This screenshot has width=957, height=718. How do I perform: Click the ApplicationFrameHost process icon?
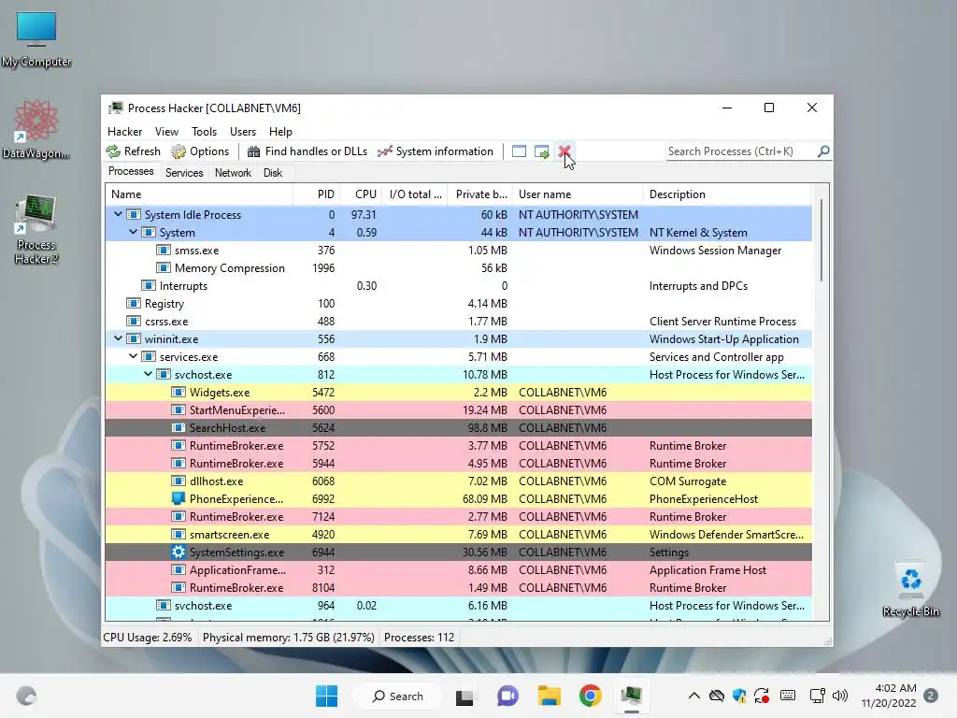point(179,569)
